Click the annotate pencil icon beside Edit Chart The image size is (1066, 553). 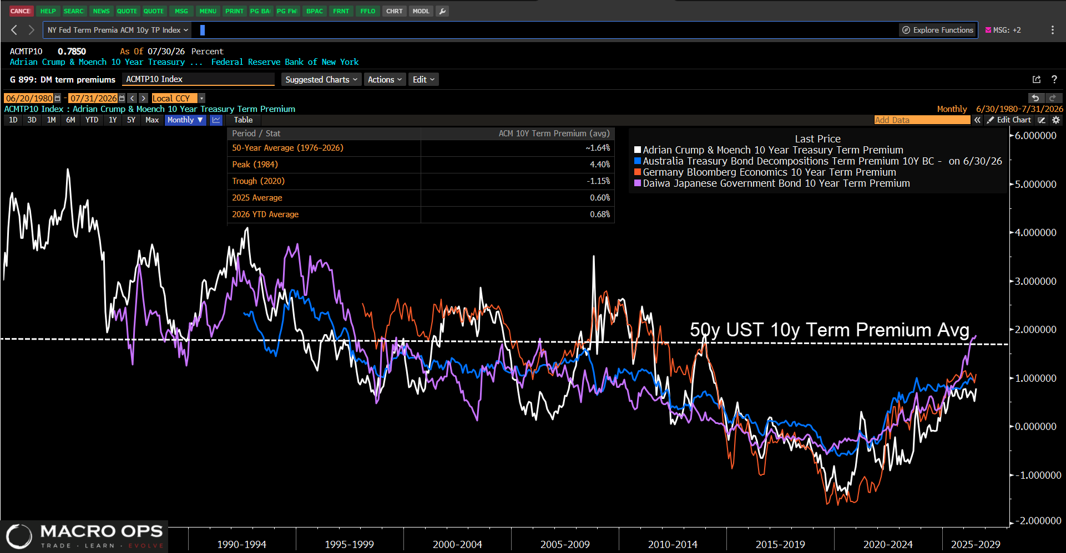[1042, 120]
